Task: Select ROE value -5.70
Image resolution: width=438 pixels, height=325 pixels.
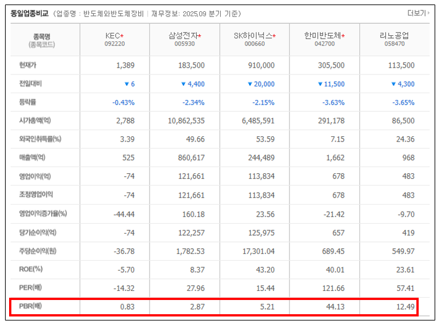Action: pos(126,270)
